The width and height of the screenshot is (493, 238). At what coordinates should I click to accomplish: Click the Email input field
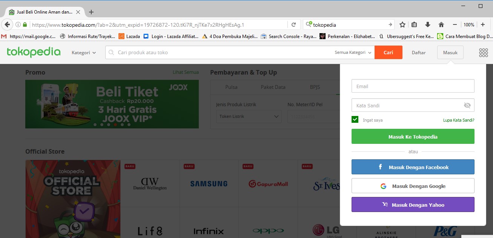(413, 86)
